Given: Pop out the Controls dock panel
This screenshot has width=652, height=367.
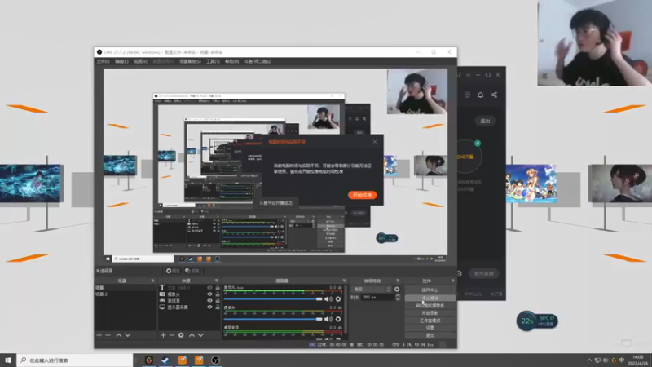Looking at the screenshot, I should (453, 281).
